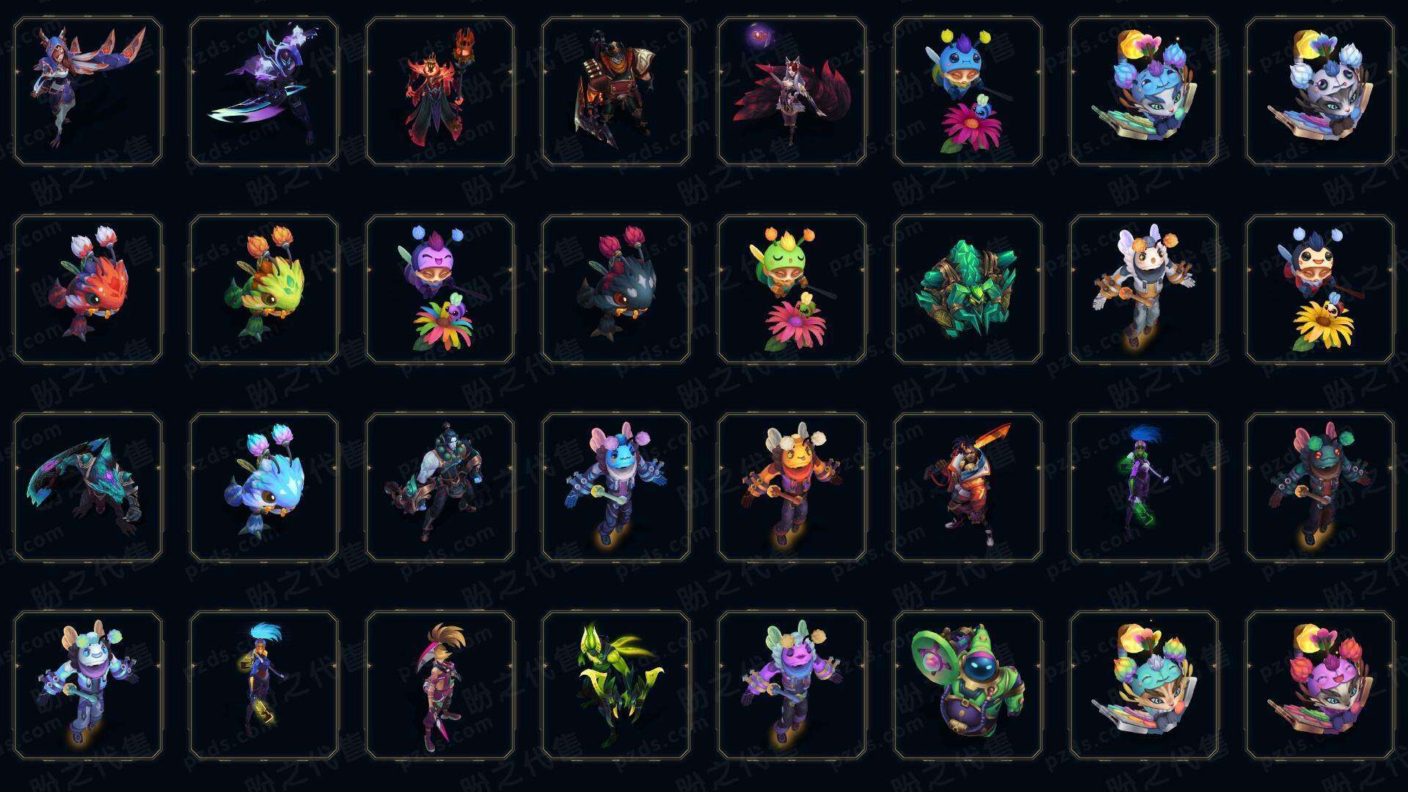Open the emerald crystal golem skin tile

click(x=968, y=289)
